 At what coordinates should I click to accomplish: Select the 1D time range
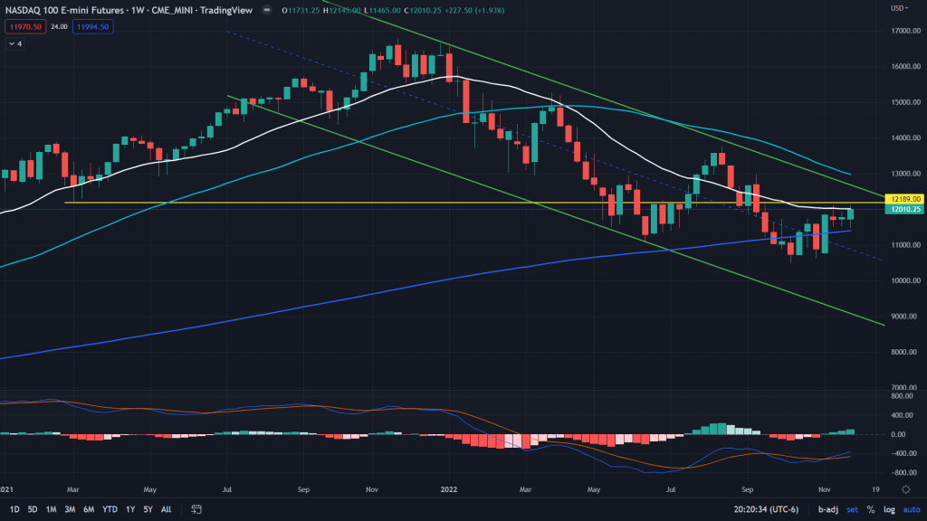point(14,510)
